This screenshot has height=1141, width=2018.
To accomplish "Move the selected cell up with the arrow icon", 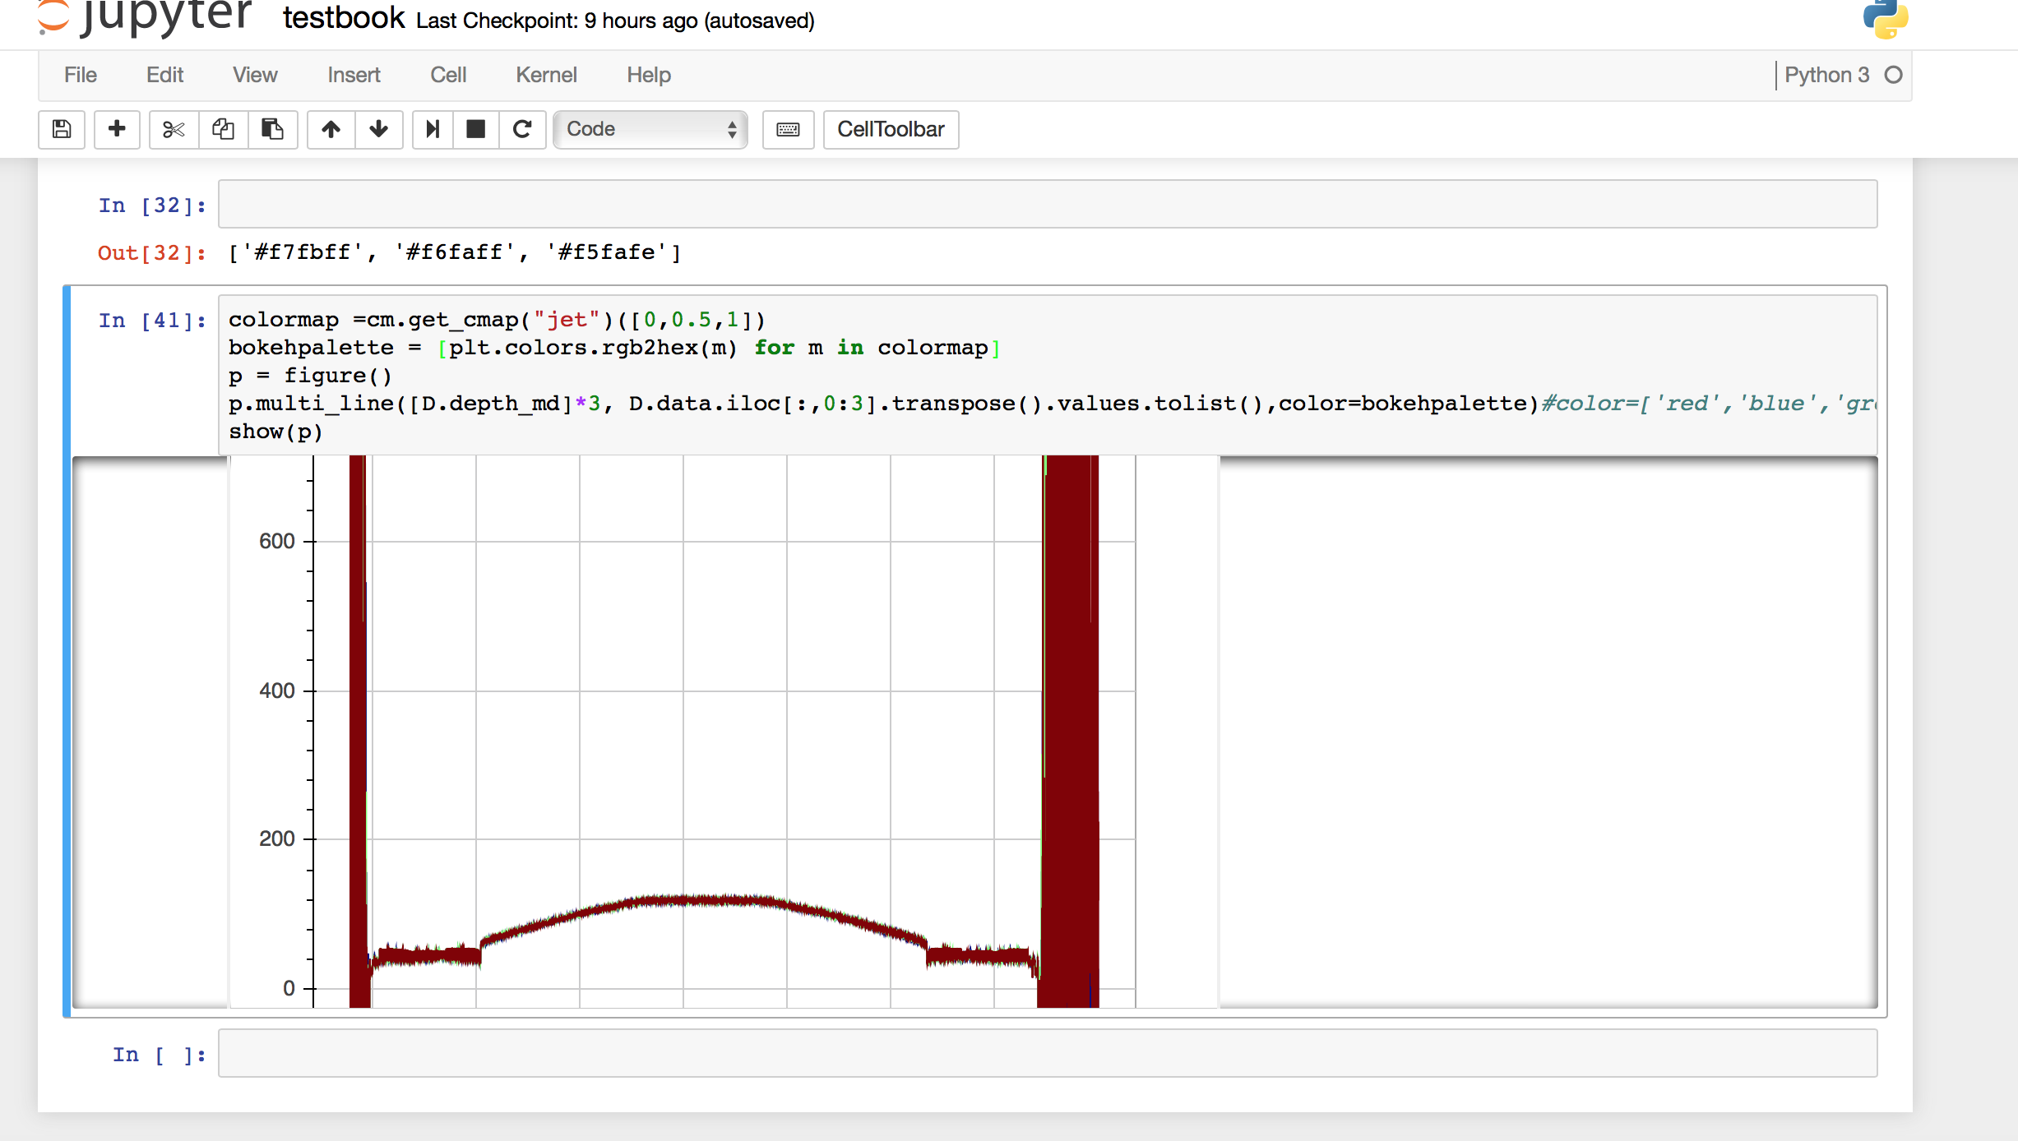I will pyautogui.click(x=331, y=129).
